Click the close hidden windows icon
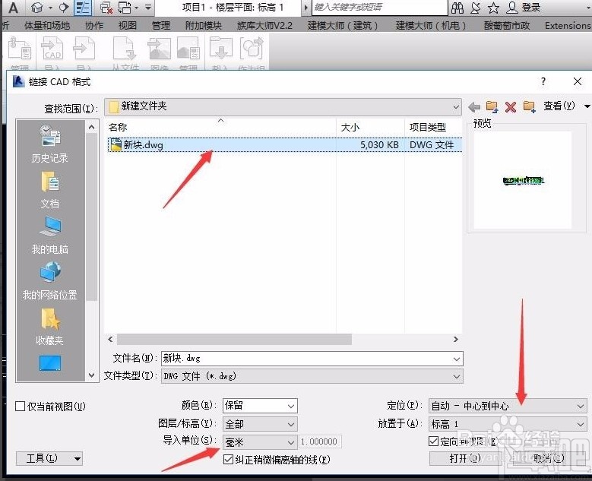 106,7
